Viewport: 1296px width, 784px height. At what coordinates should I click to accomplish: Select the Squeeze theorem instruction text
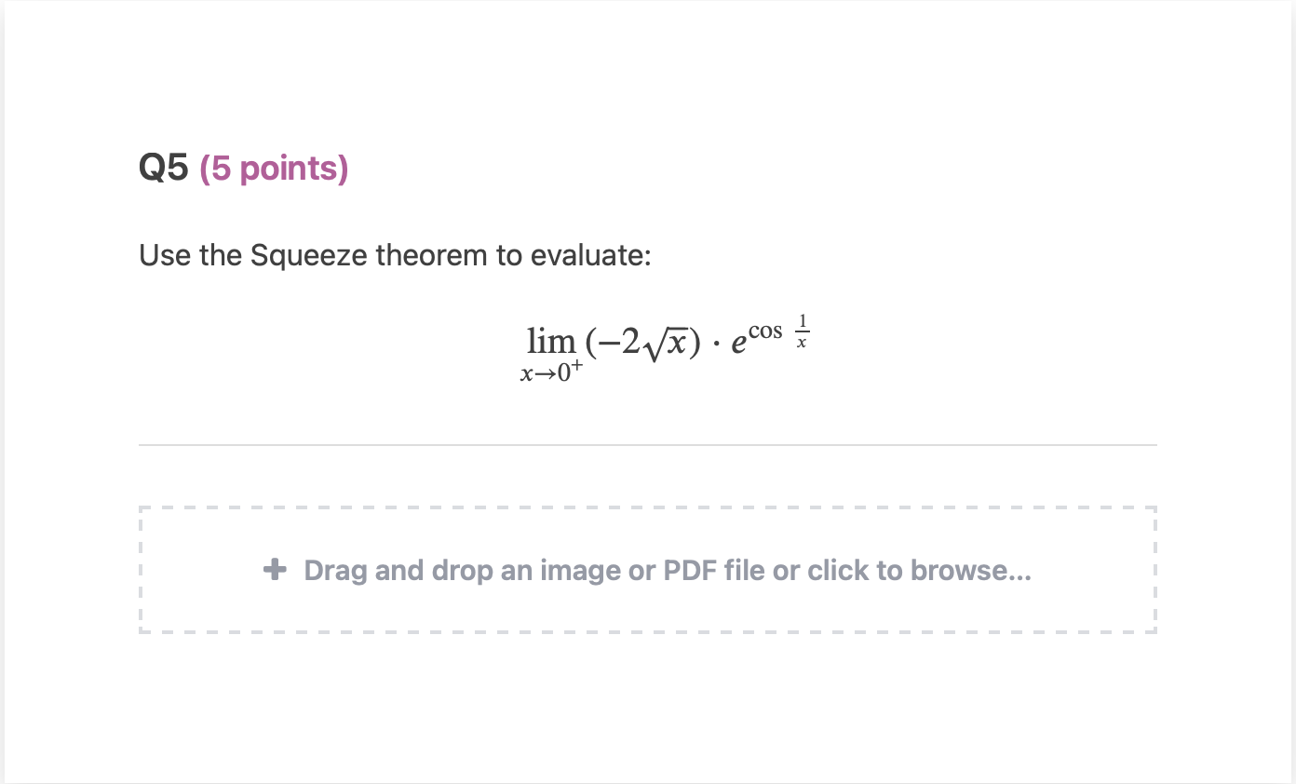point(395,255)
